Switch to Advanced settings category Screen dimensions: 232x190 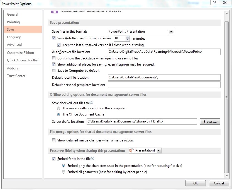pyautogui.click(x=14, y=45)
